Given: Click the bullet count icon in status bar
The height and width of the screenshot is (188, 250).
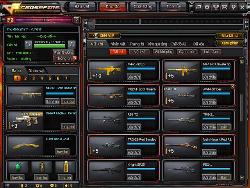Looking at the screenshot, I should (22, 186).
